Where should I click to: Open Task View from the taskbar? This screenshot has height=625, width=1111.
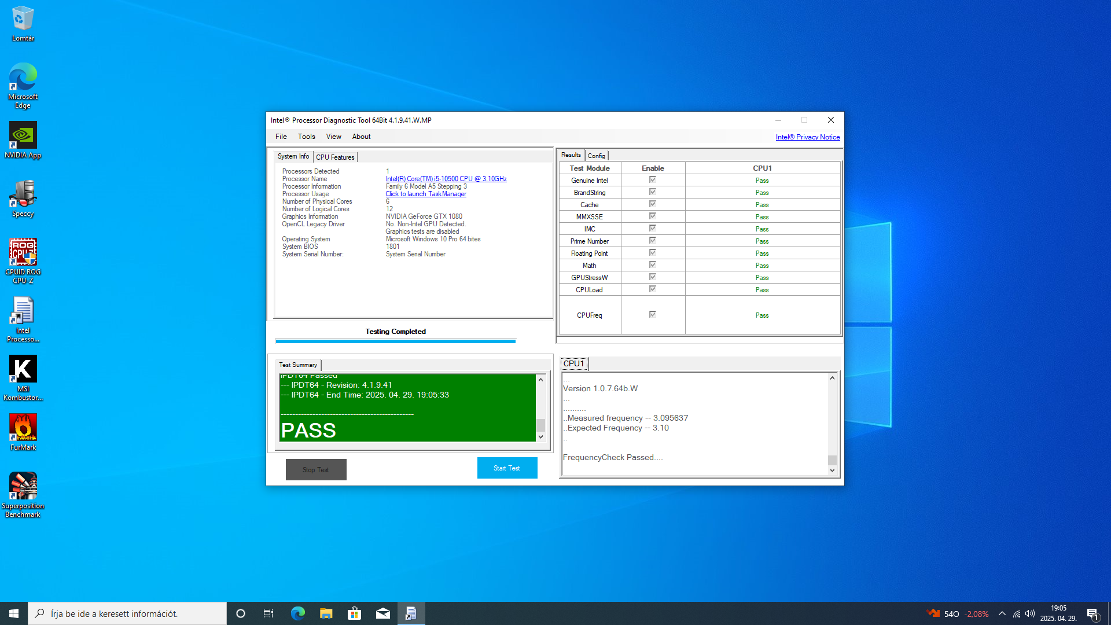tap(268, 613)
